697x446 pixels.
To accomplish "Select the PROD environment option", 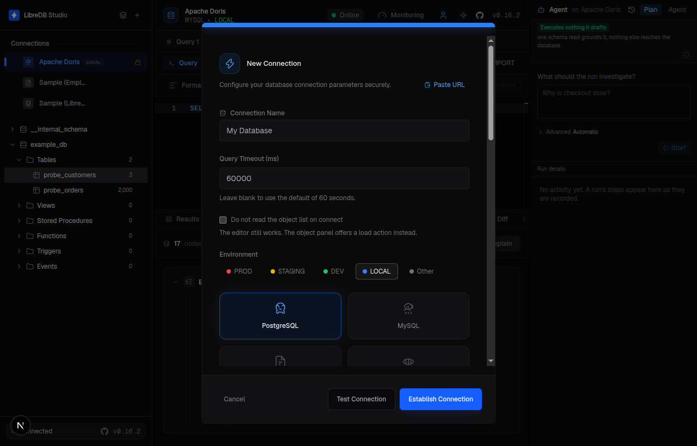I will (x=239, y=271).
